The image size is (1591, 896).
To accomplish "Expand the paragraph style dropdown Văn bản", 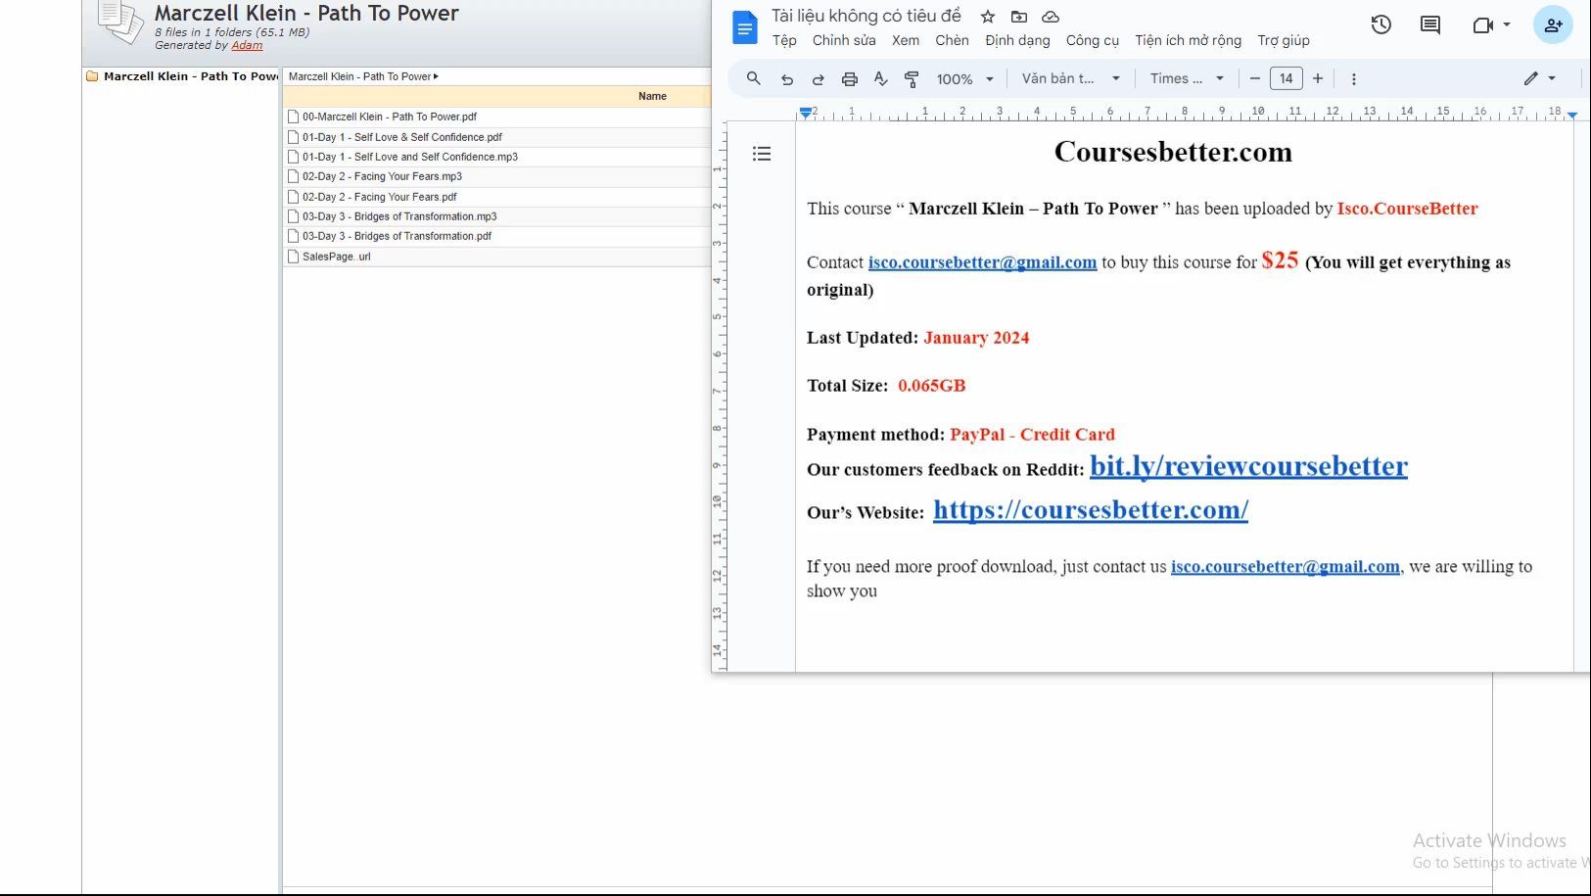I will tap(1070, 79).
